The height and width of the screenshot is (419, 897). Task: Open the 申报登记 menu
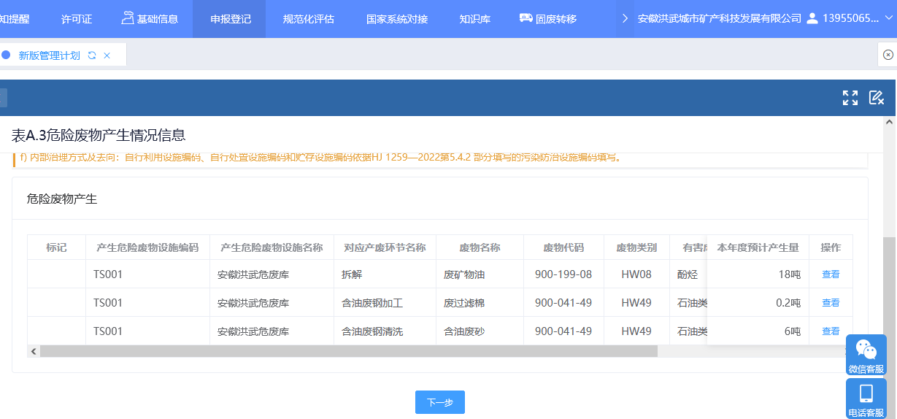point(231,19)
